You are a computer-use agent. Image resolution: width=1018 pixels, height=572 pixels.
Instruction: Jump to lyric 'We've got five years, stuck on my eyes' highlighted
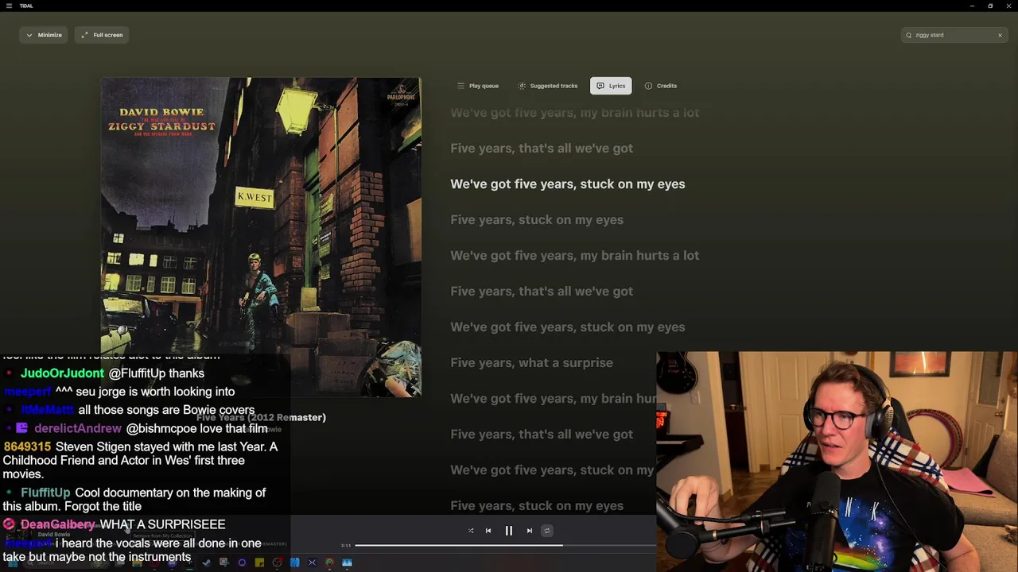(x=567, y=184)
